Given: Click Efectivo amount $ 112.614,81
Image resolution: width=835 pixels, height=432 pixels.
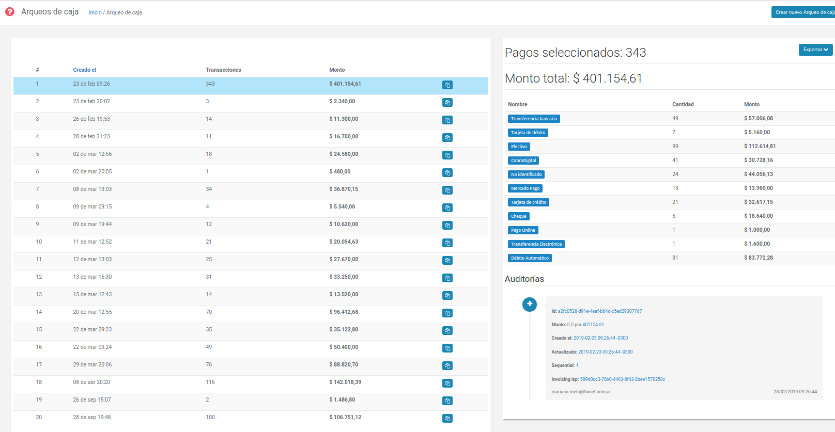Looking at the screenshot, I should tap(760, 146).
